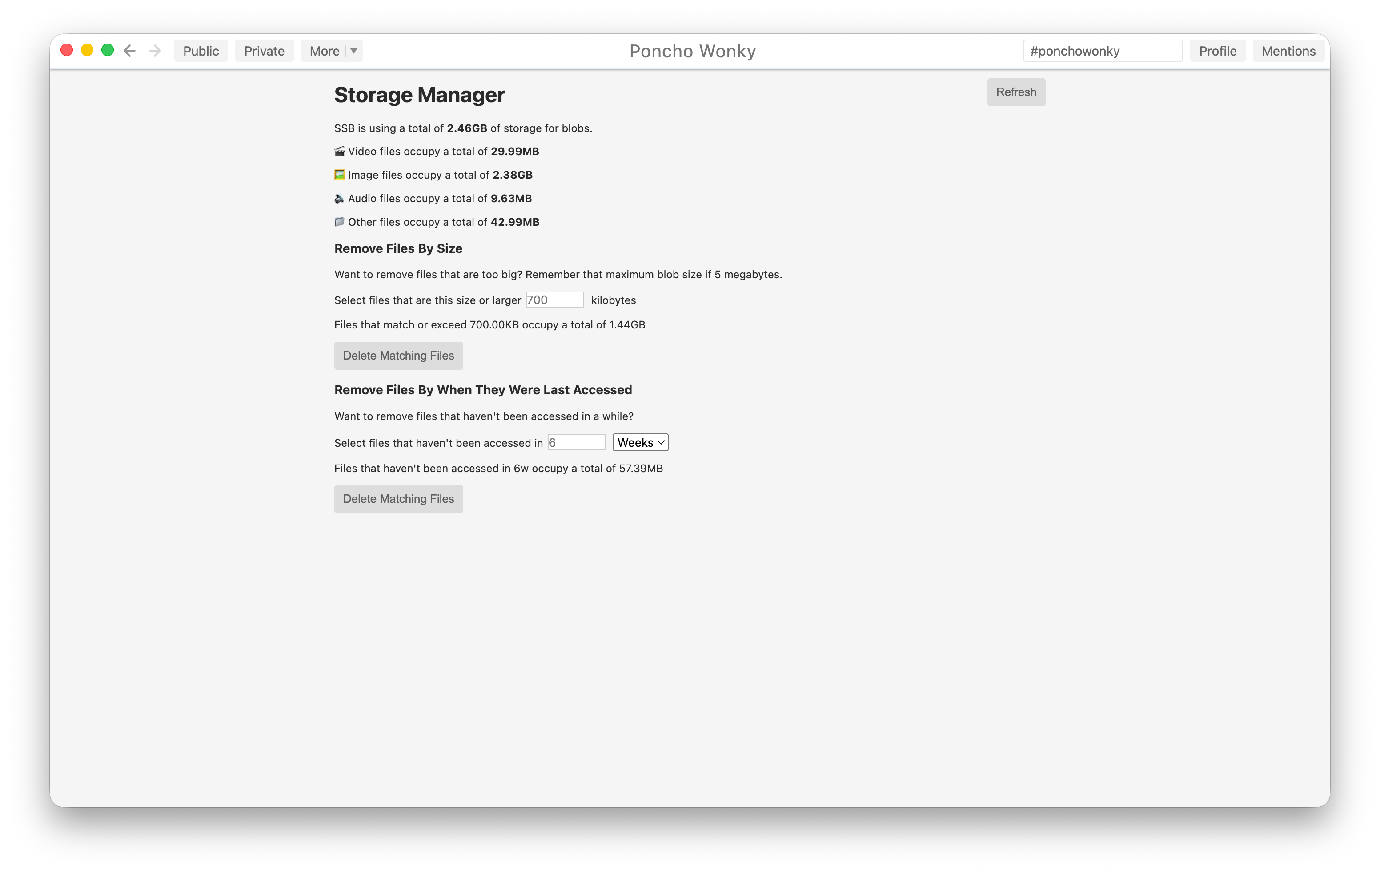Click the video clapperboard emoji icon
The width and height of the screenshot is (1380, 873).
(x=339, y=151)
